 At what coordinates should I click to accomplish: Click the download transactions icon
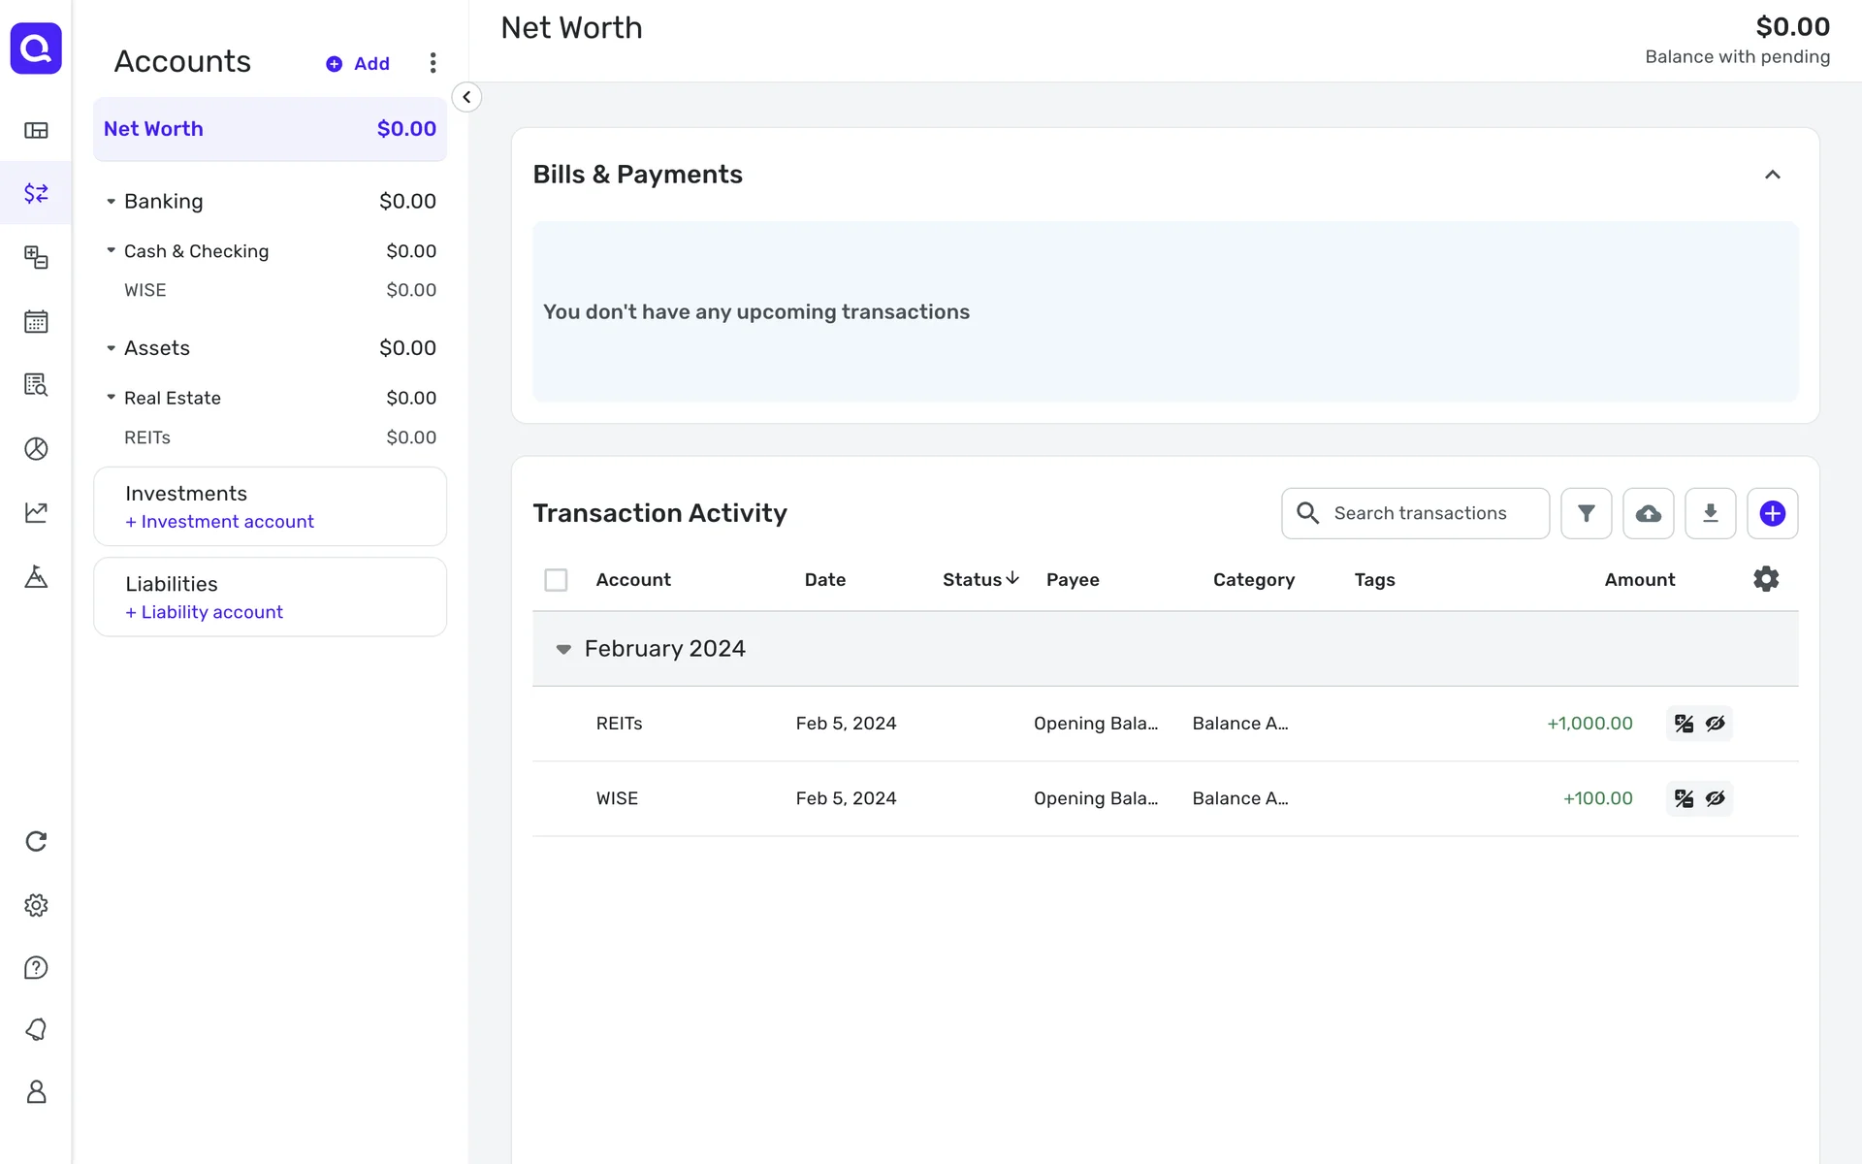1710,513
